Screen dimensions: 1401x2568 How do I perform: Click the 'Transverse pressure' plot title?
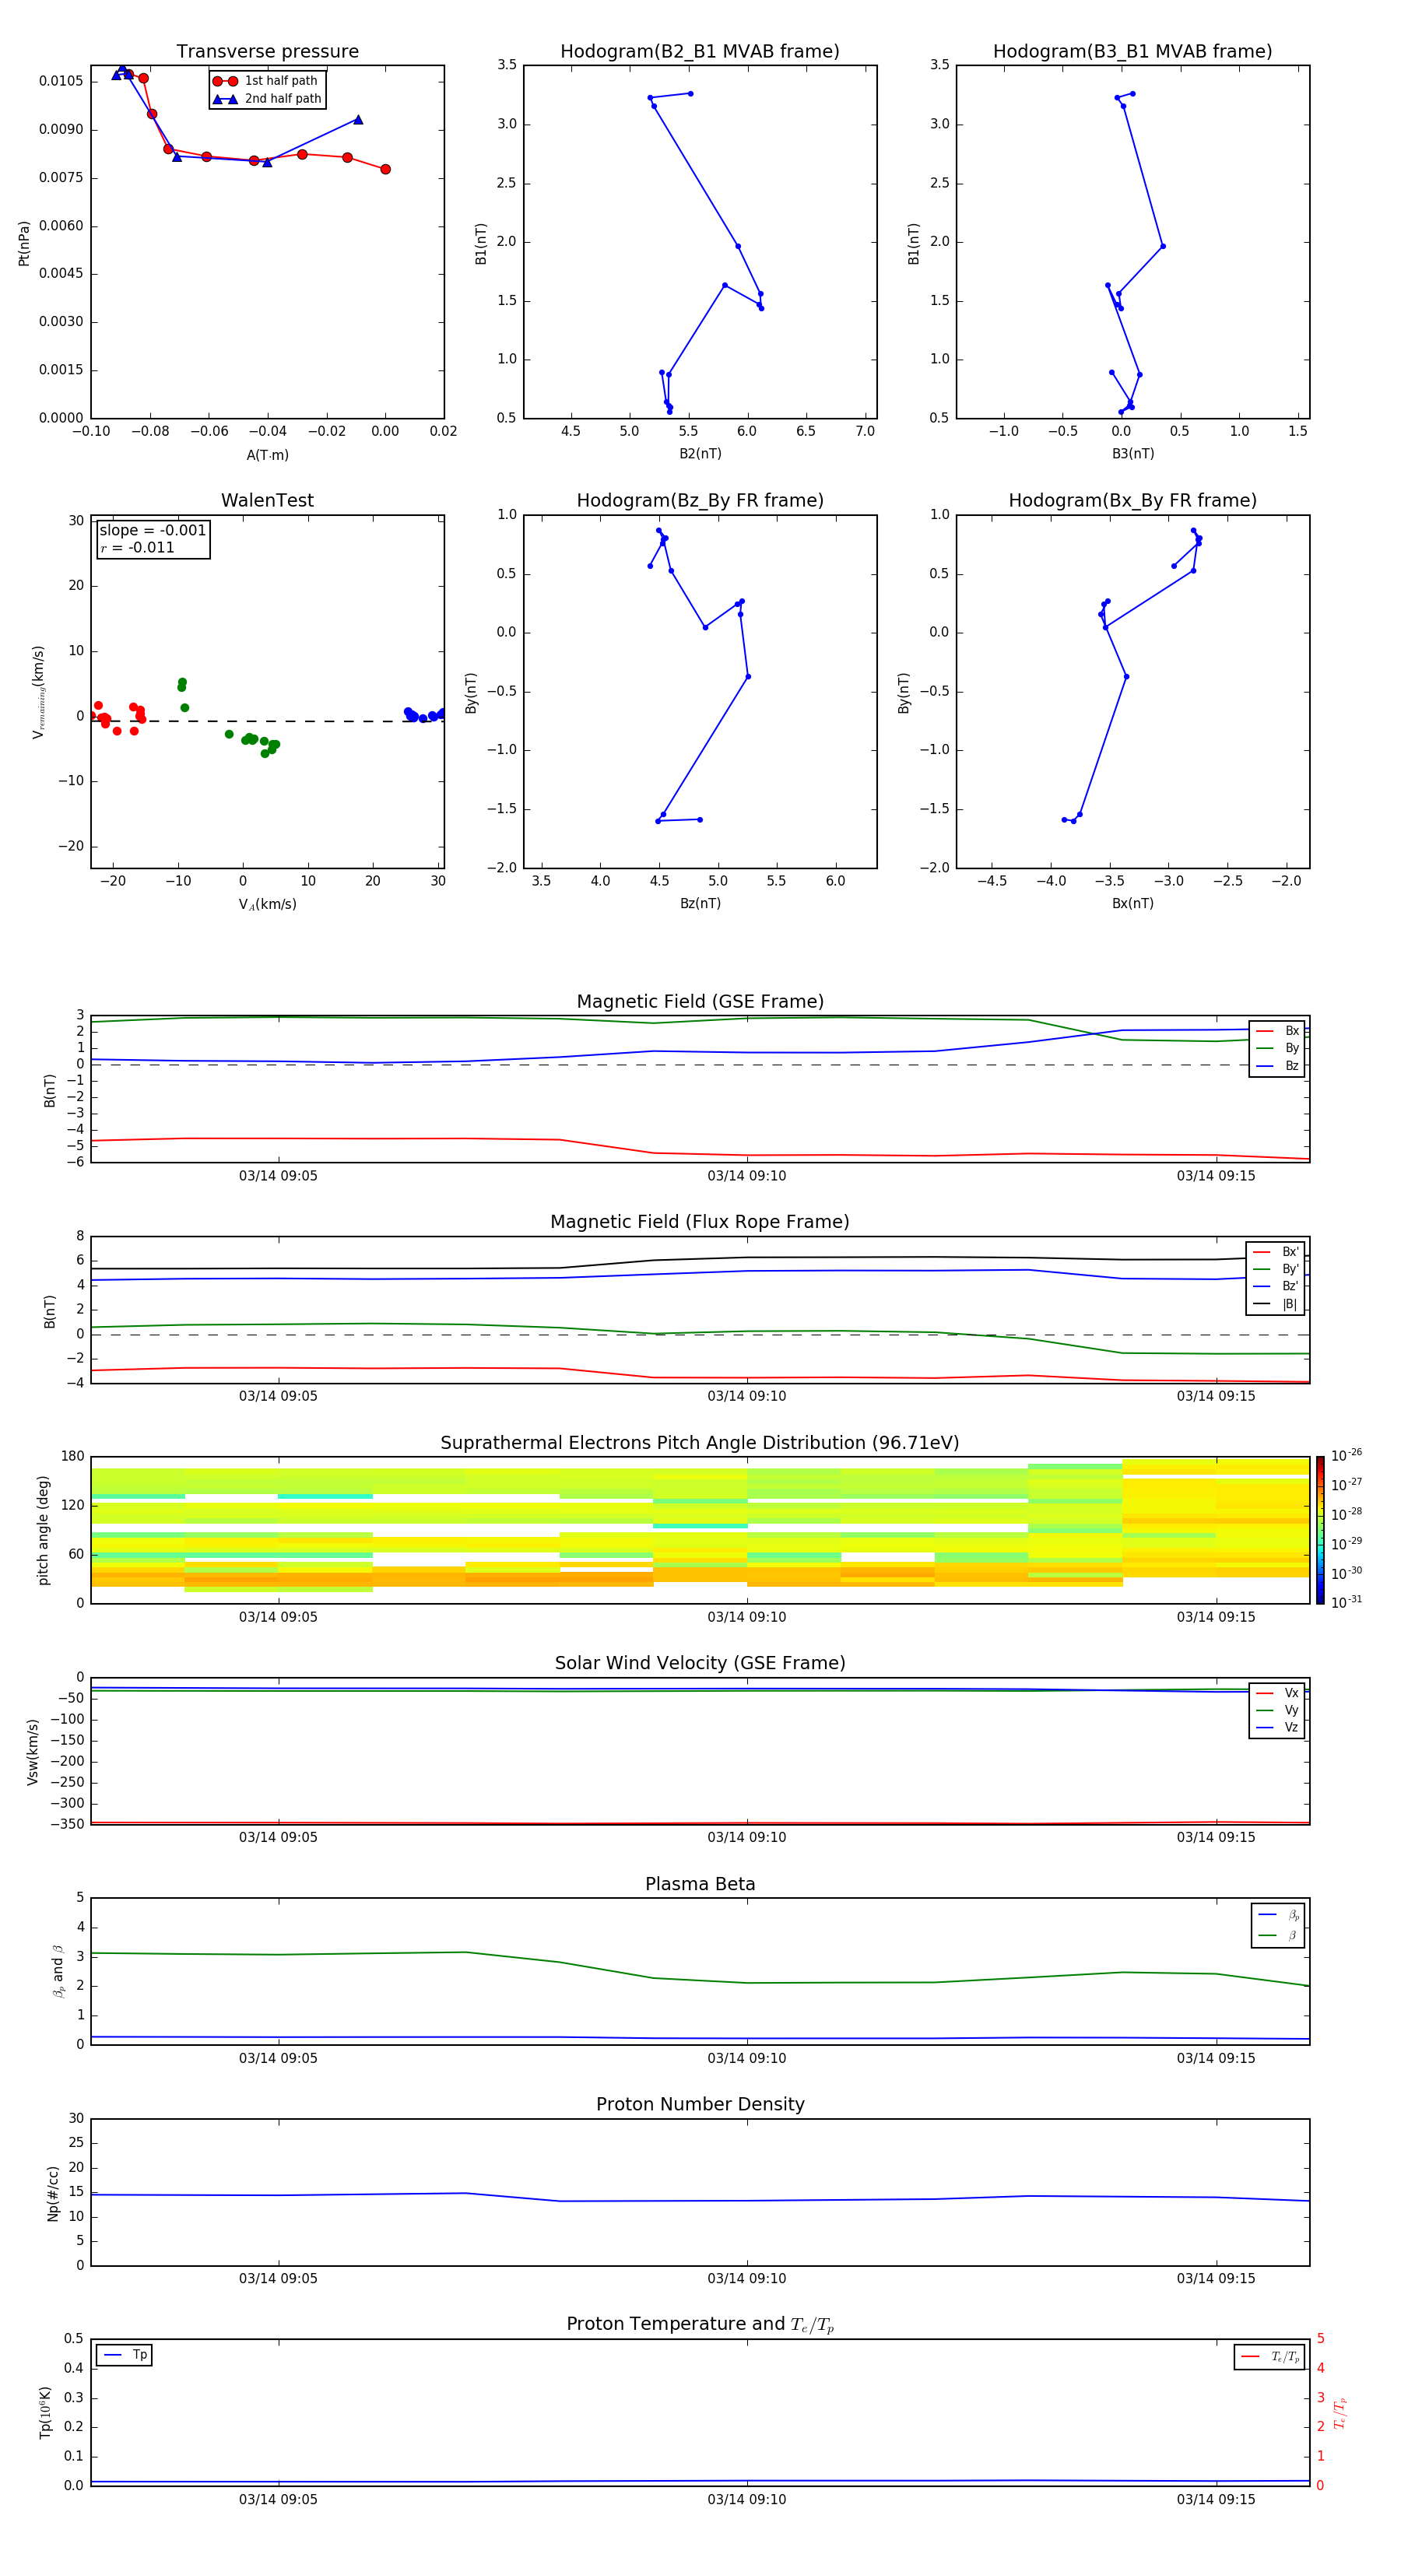tap(267, 52)
